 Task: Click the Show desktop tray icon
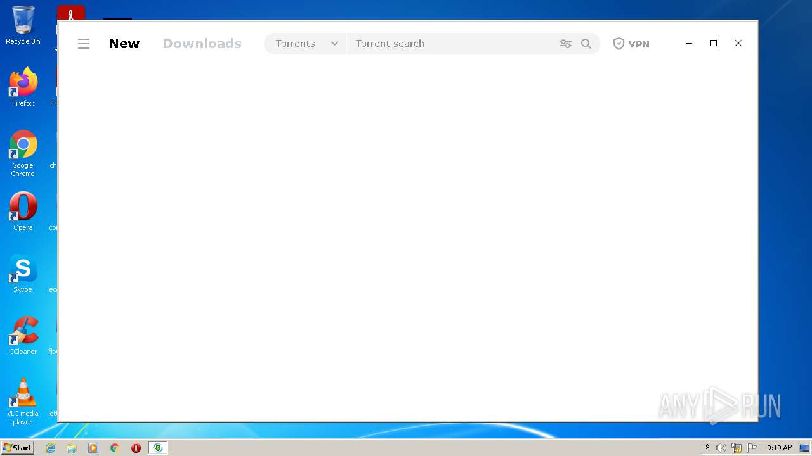click(804, 448)
